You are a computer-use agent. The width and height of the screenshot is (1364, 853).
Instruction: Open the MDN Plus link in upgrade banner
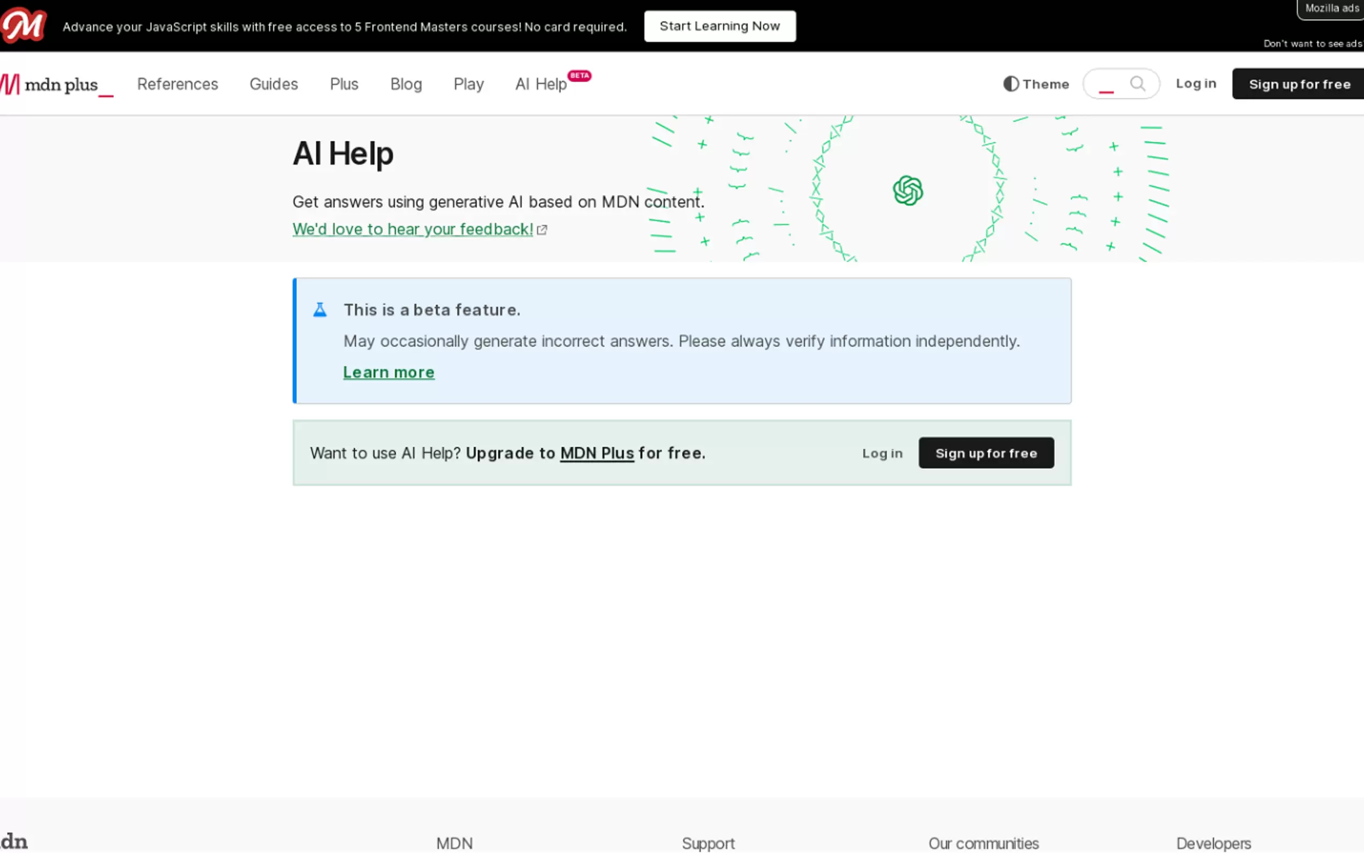597,453
